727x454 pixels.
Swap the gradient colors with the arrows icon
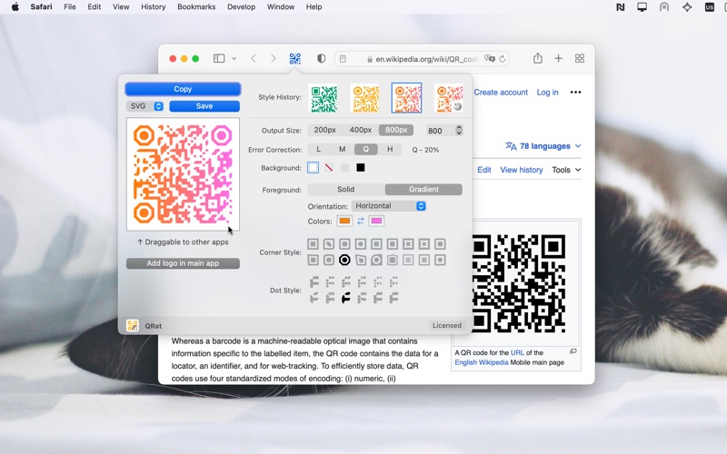point(360,221)
